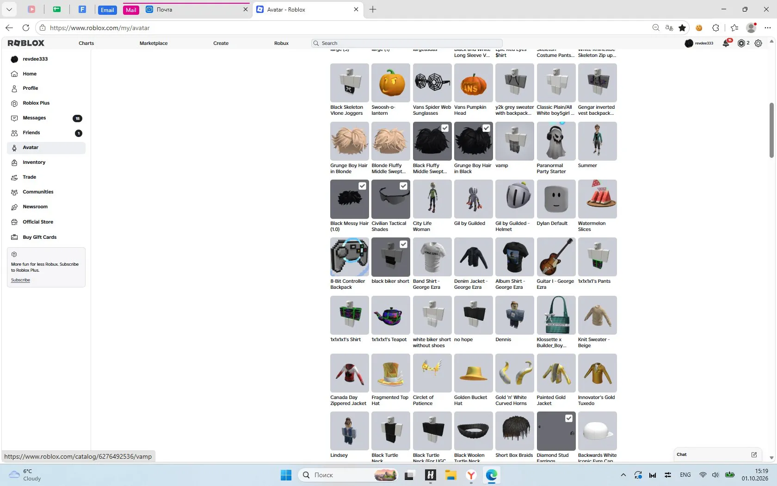Click the Subscribe link for Roblox Plus
The width and height of the screenshot is (777, 486).
pos(20,280)
